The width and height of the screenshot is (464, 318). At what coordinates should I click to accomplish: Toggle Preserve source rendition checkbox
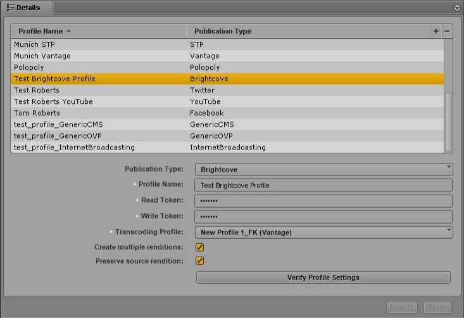(x=200, y=261)
